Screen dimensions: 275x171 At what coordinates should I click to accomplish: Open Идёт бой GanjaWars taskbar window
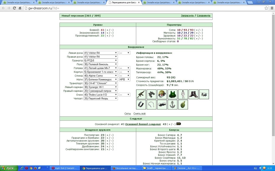point(65,168)
